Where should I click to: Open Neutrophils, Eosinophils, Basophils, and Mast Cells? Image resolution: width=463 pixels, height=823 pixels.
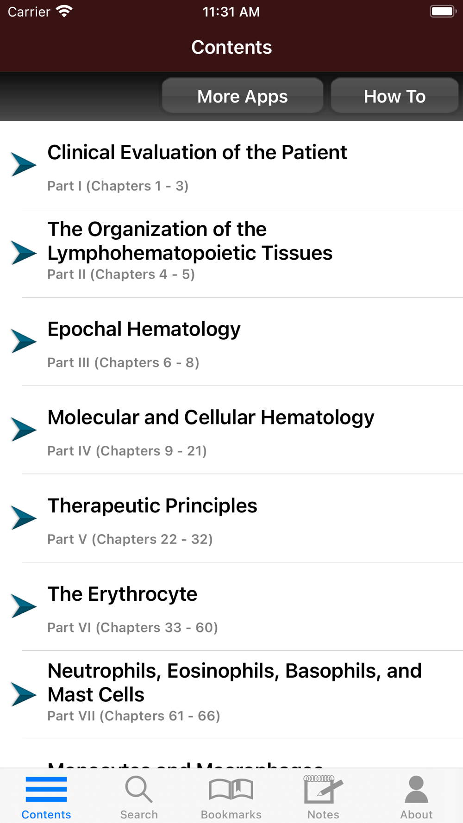[x=234, y=683]
